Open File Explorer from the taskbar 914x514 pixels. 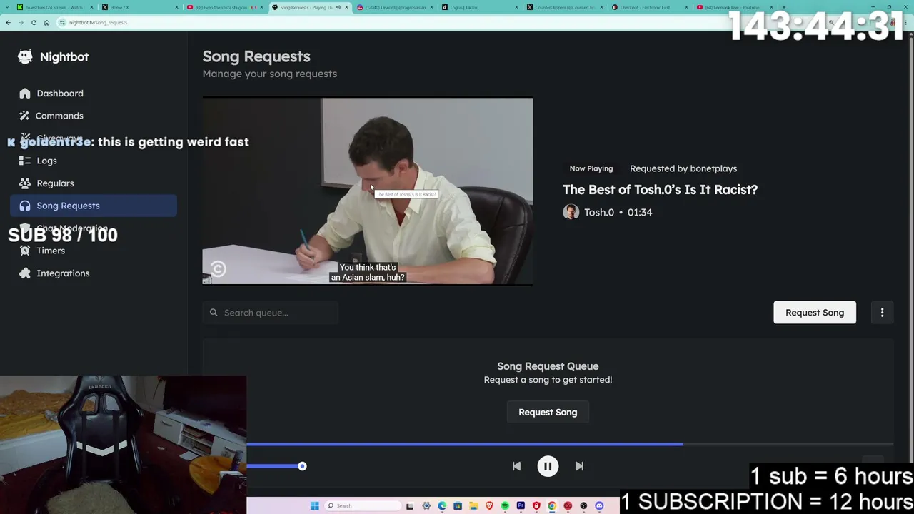point(473,506)
